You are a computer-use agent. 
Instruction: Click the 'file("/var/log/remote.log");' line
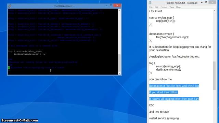(172, 37)
